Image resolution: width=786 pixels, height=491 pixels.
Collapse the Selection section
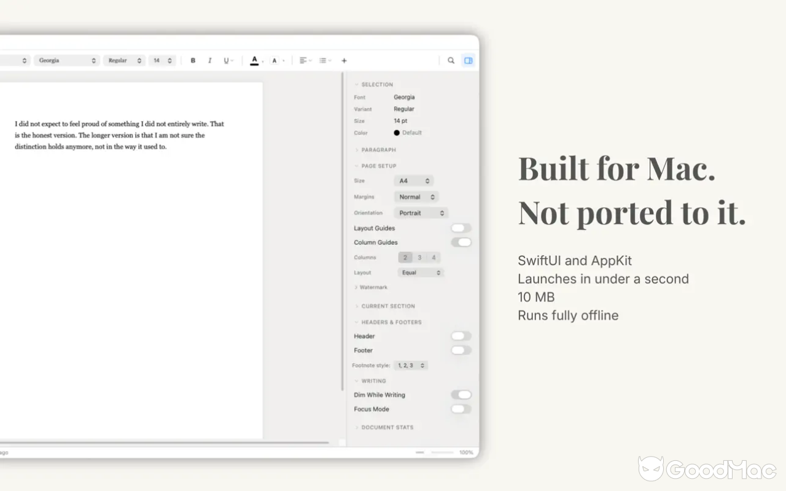click(374, 85)
